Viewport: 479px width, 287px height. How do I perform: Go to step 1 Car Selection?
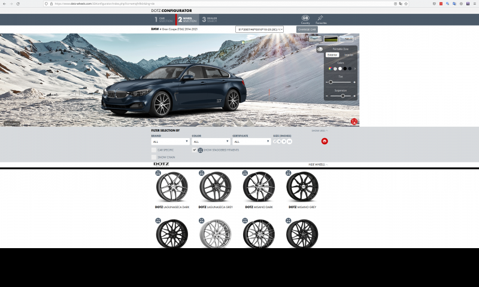[163, 20]
